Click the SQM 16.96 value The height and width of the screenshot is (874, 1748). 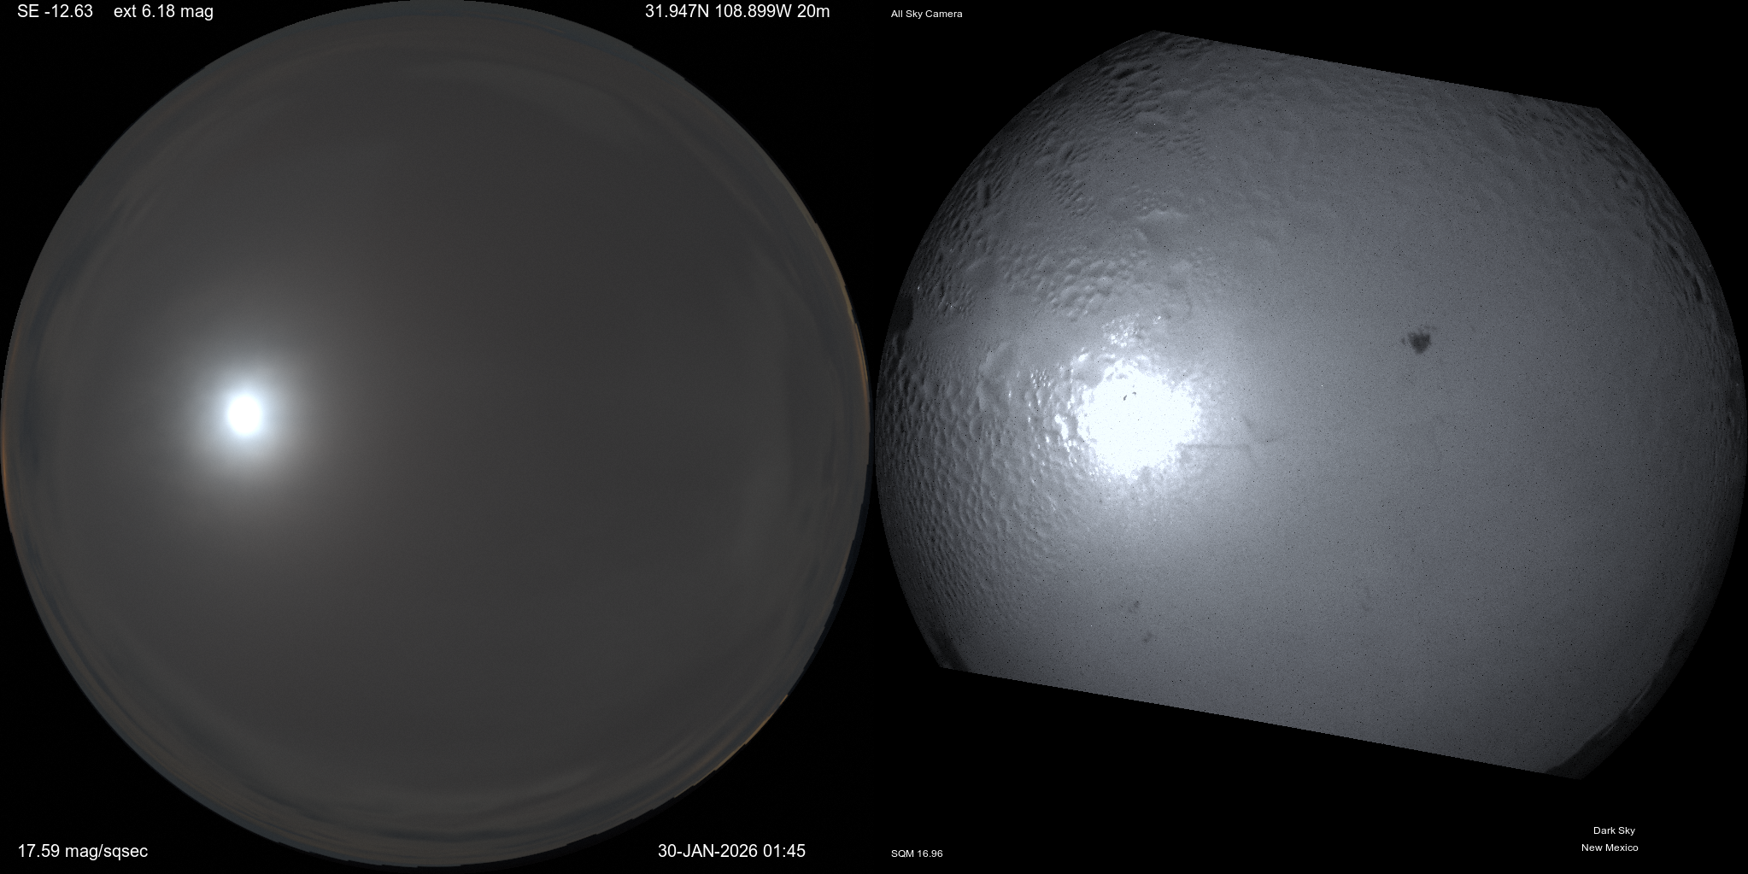[917, 853]
